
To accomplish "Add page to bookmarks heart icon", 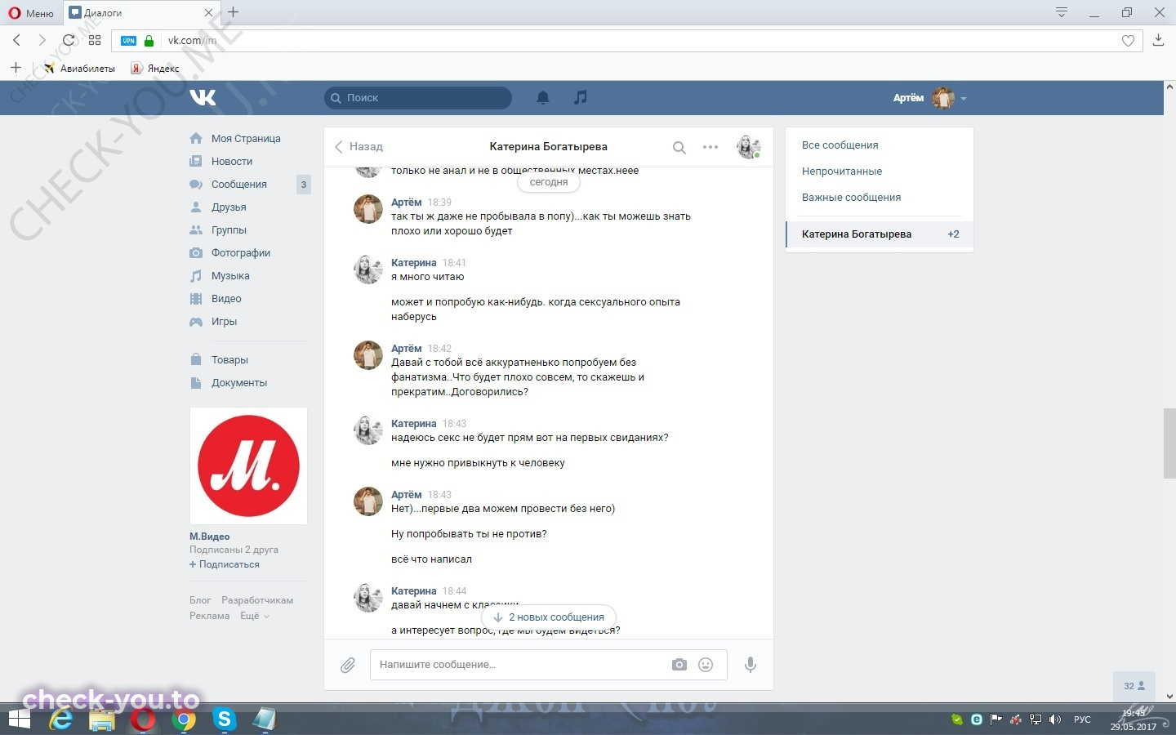I will pyautogui.click(x=1128, y=41).
